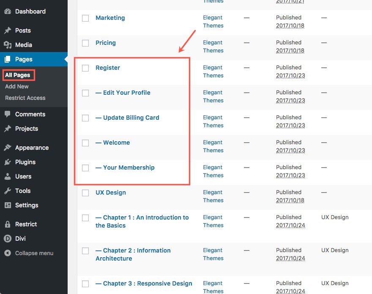The width and height of the screenshot is (372, 294).
Task: Select Add New under Pages
Action: click(x=17, y=86)
